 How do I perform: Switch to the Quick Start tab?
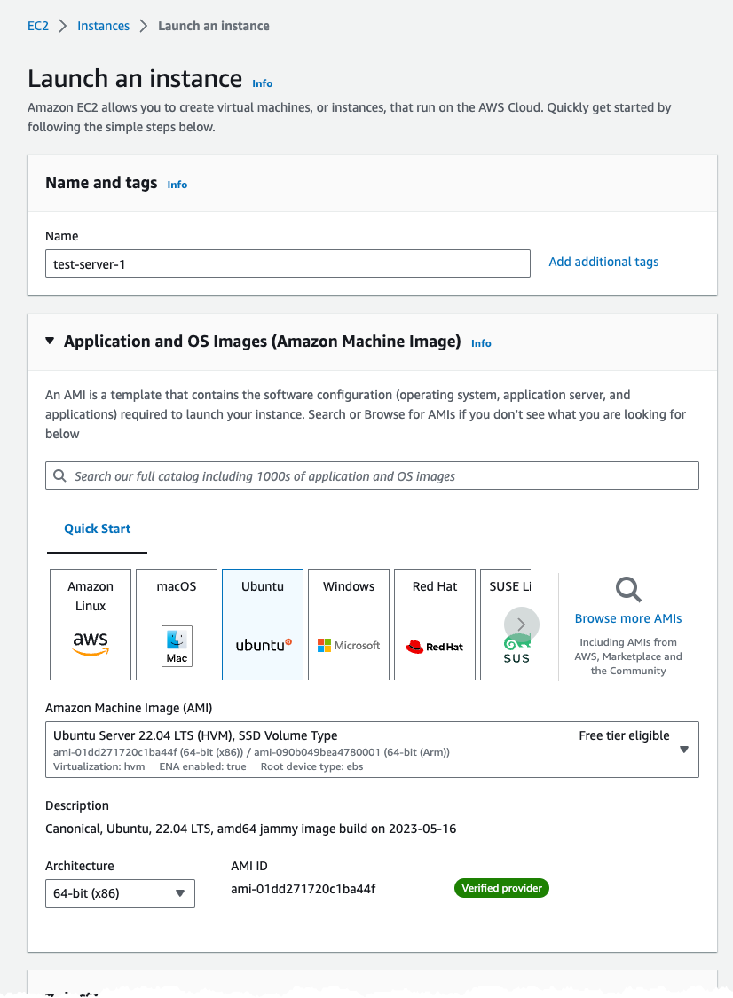97,529
